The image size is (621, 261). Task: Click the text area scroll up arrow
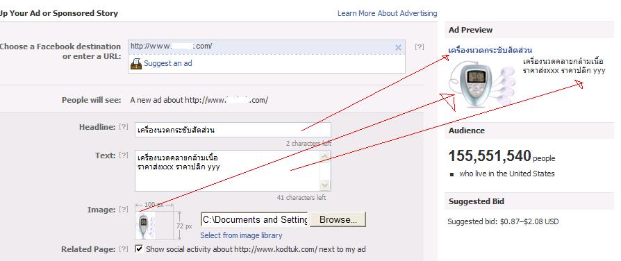coord(325,158)
